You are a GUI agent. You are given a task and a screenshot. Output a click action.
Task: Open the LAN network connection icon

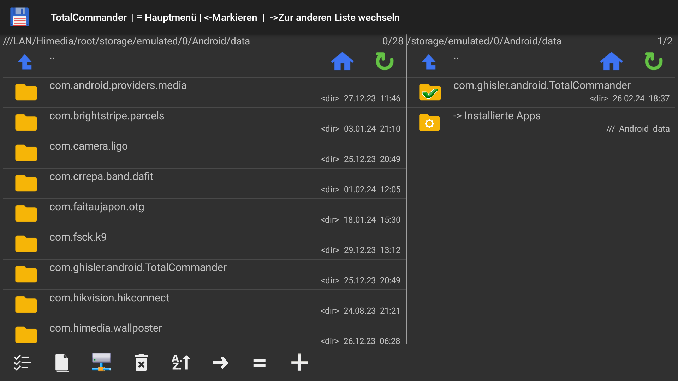click(101, 362)
